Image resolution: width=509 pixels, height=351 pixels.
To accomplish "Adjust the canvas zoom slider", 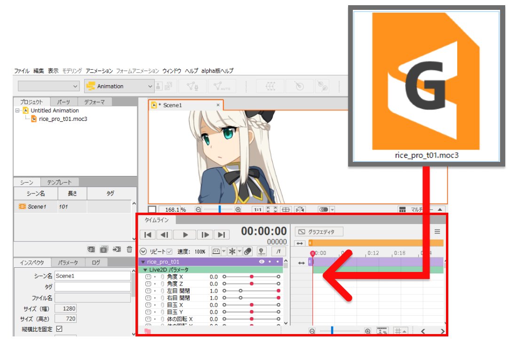I will click(220, 209).
